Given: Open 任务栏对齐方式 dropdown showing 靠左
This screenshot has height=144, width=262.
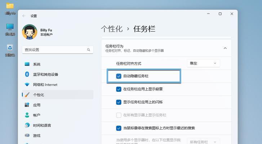Looking at the screenshot, I should pyautogui.click(x=203, y=63).
